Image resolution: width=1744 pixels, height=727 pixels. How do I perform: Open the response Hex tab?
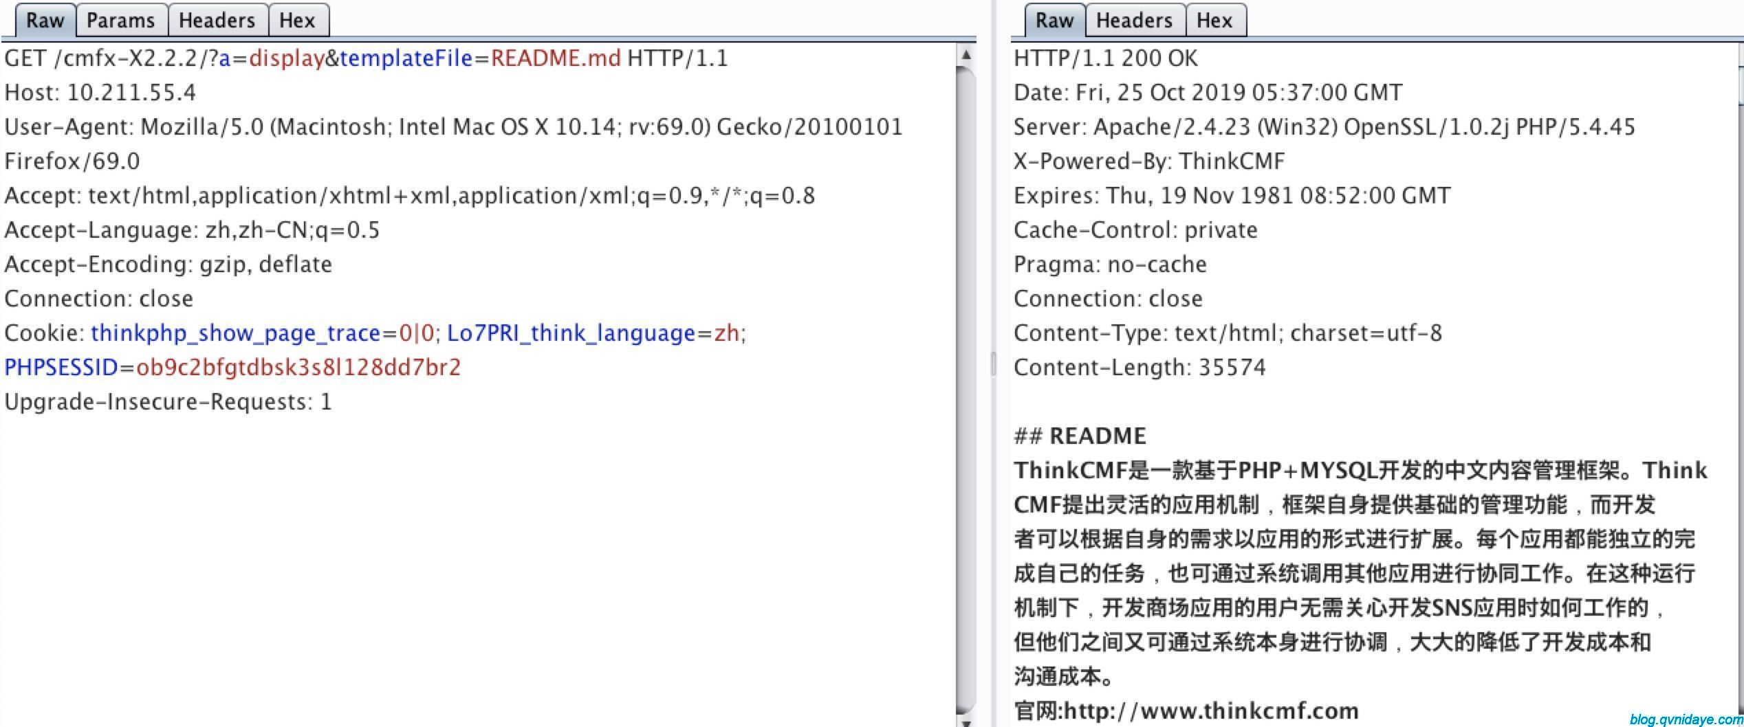tap(1215, 20)
